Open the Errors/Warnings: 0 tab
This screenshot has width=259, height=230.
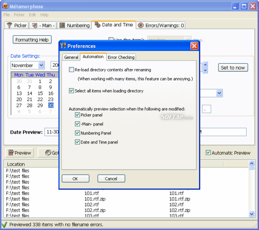point(161,25)
